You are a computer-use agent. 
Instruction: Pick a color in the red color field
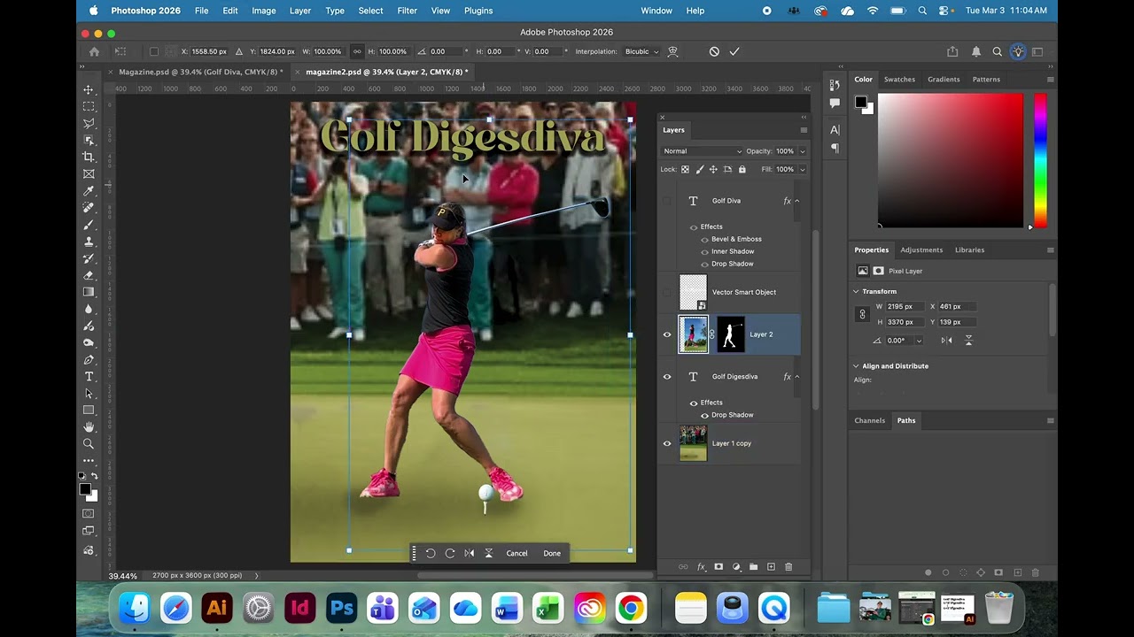click(950, 160)
